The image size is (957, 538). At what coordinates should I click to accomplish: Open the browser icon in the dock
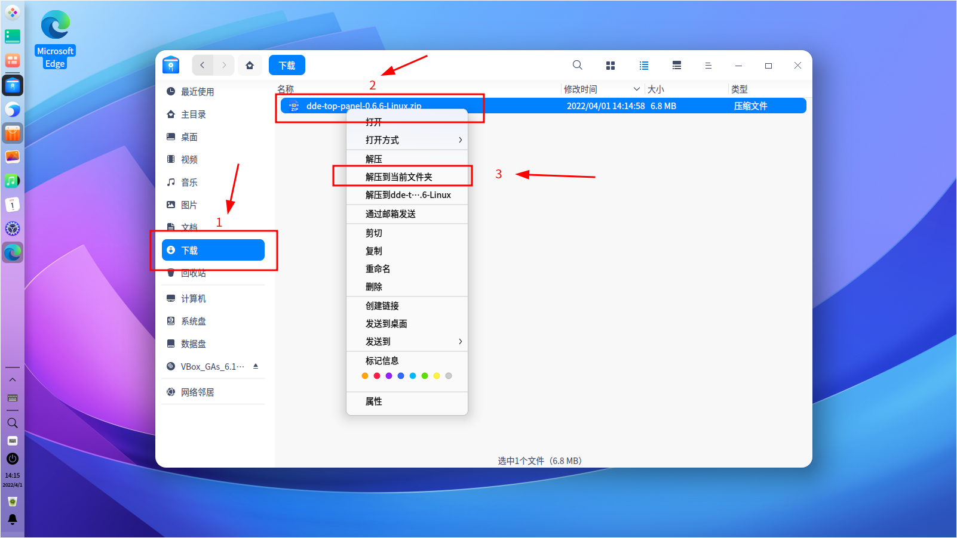(x=13, y=109)
